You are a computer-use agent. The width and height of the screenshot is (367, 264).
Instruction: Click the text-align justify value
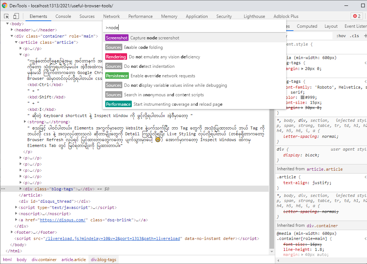321,183
